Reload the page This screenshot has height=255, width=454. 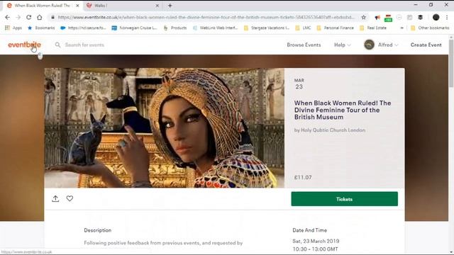(x=28, y=17)
